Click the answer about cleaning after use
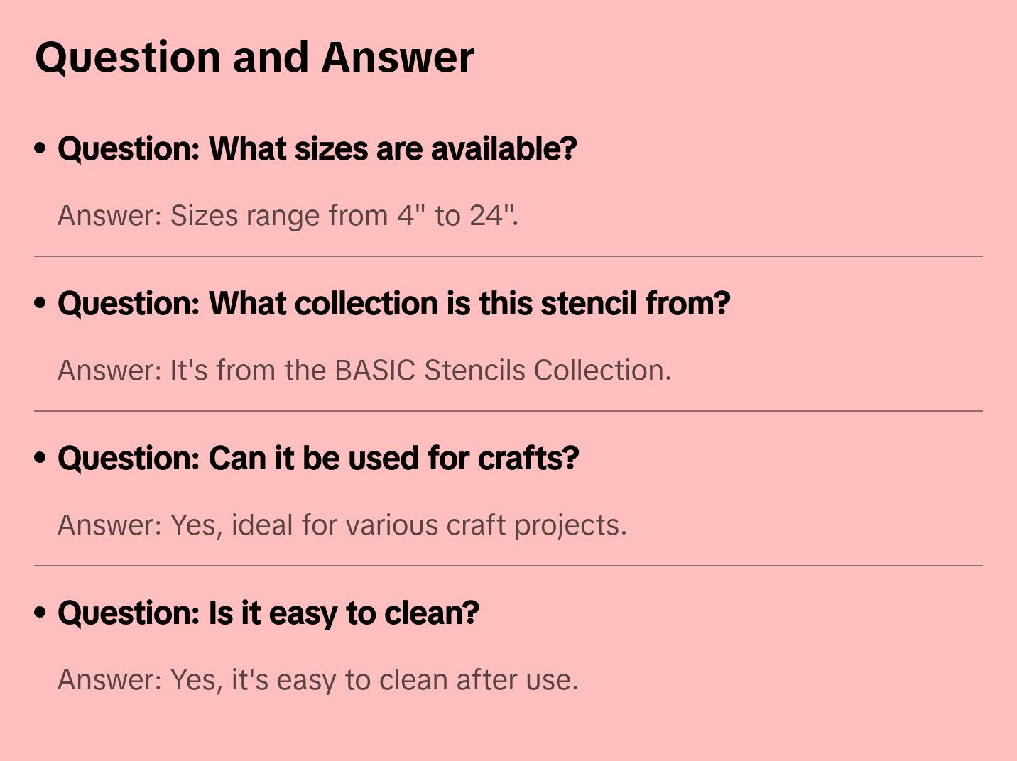Viewport: 1017px width, 761px height. pos(317,680)
